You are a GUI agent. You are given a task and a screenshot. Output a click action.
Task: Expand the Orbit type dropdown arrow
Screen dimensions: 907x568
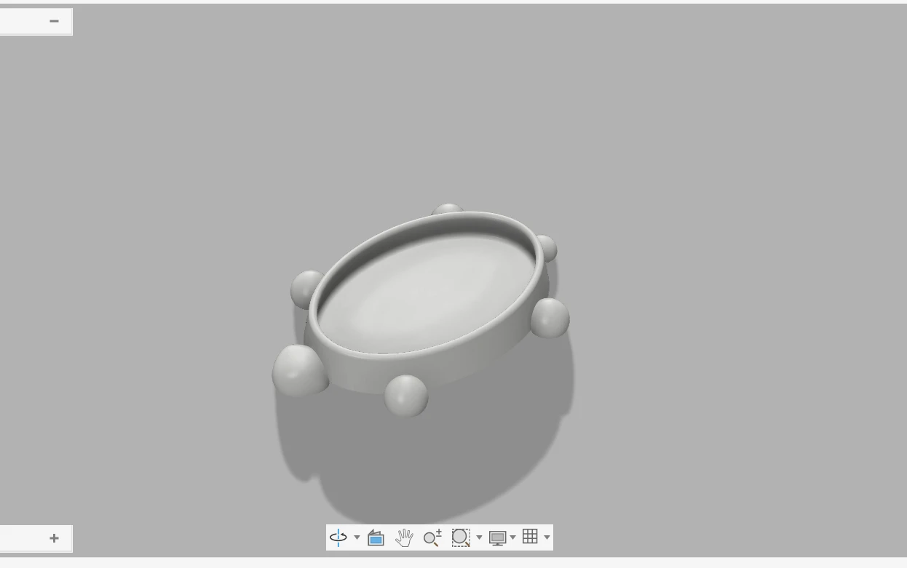(x=357, y=537)
